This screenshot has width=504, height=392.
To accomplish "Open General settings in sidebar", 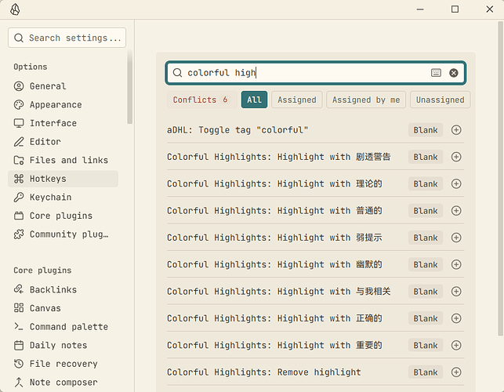I will pyautogui.click(x=63, y=86).
